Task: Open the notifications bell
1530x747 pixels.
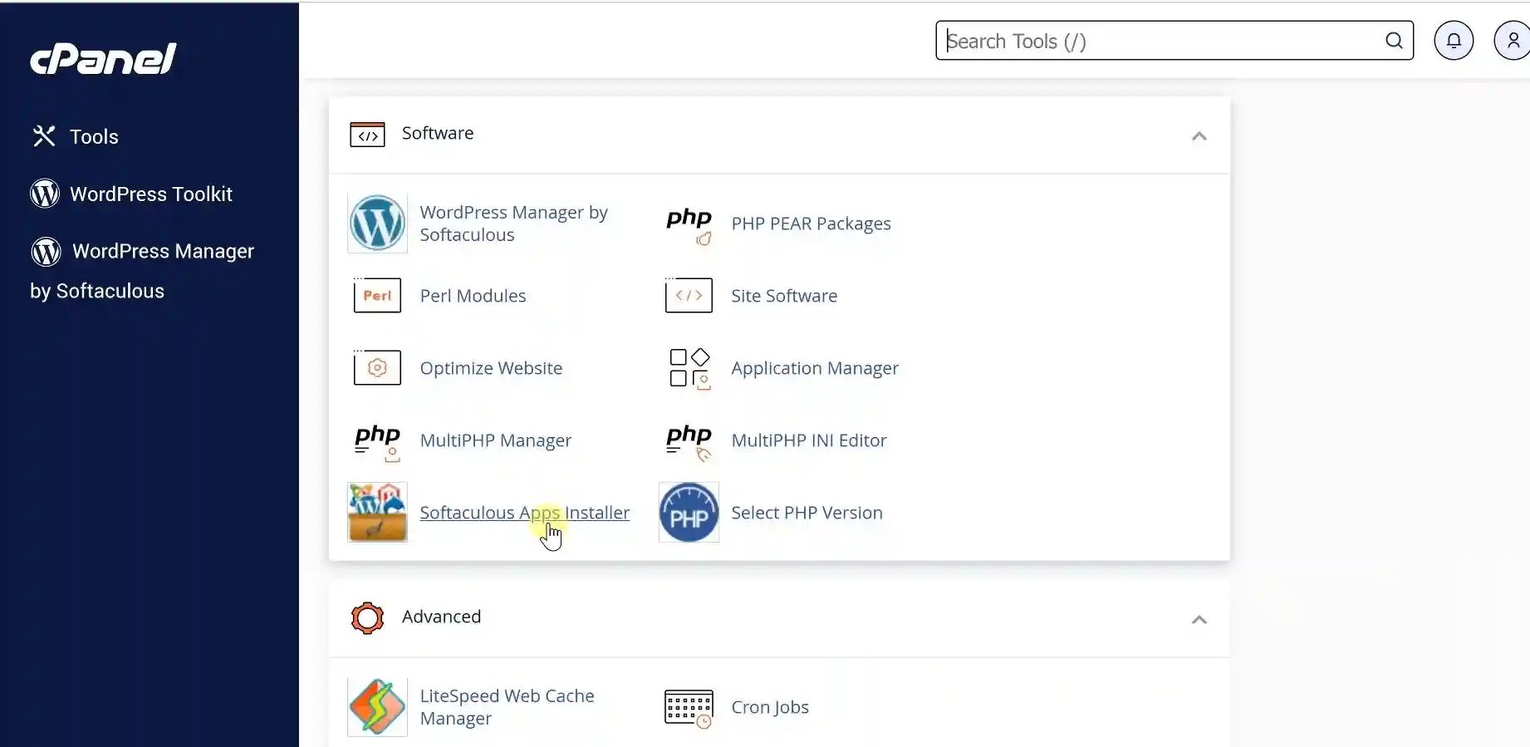Action: [x=1454, y=41]
